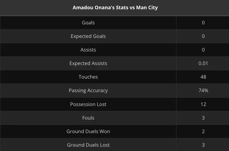Select the Assists row label
The image size is (229, 151).
tap(88, 50)
